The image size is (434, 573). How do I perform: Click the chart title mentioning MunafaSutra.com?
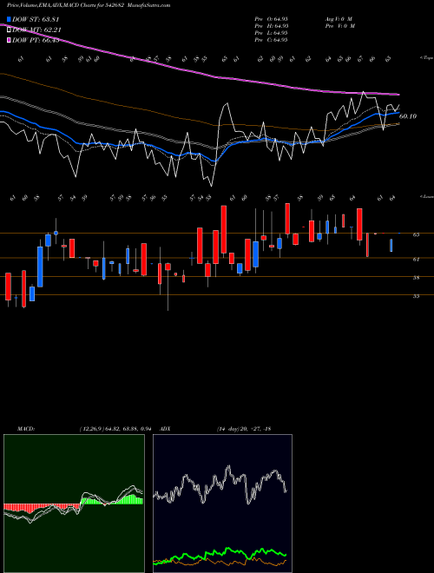tap(89, 5)
